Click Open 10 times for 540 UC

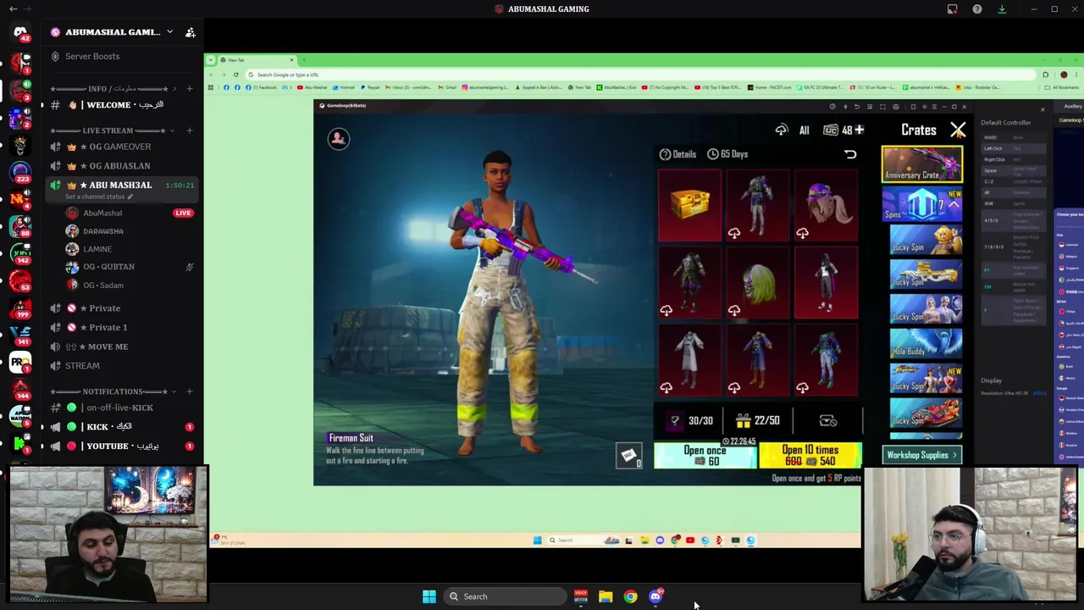(810, 456)
